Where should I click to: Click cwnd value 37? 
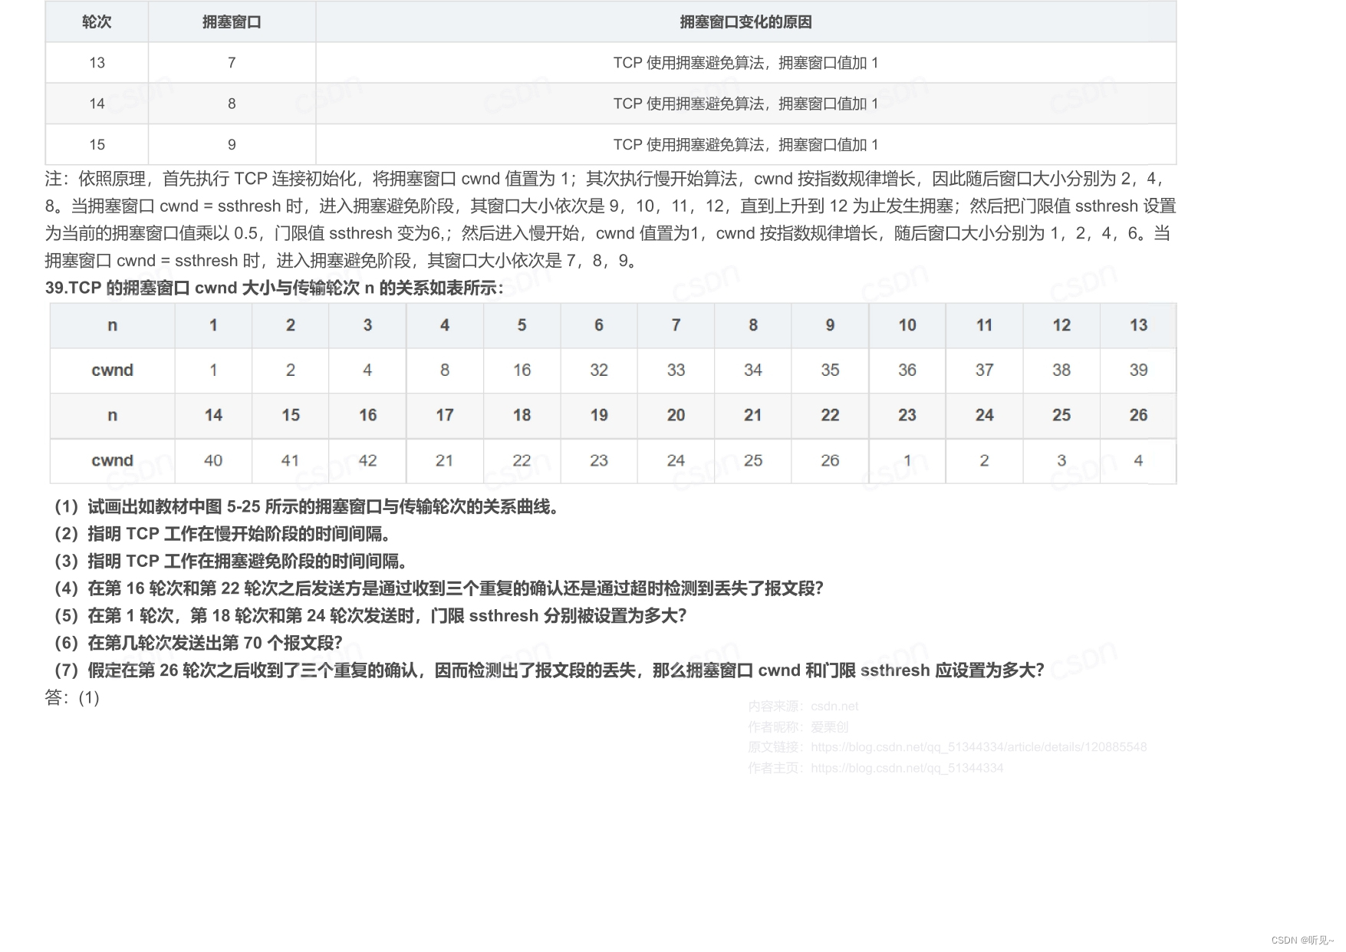pos(984,370)
